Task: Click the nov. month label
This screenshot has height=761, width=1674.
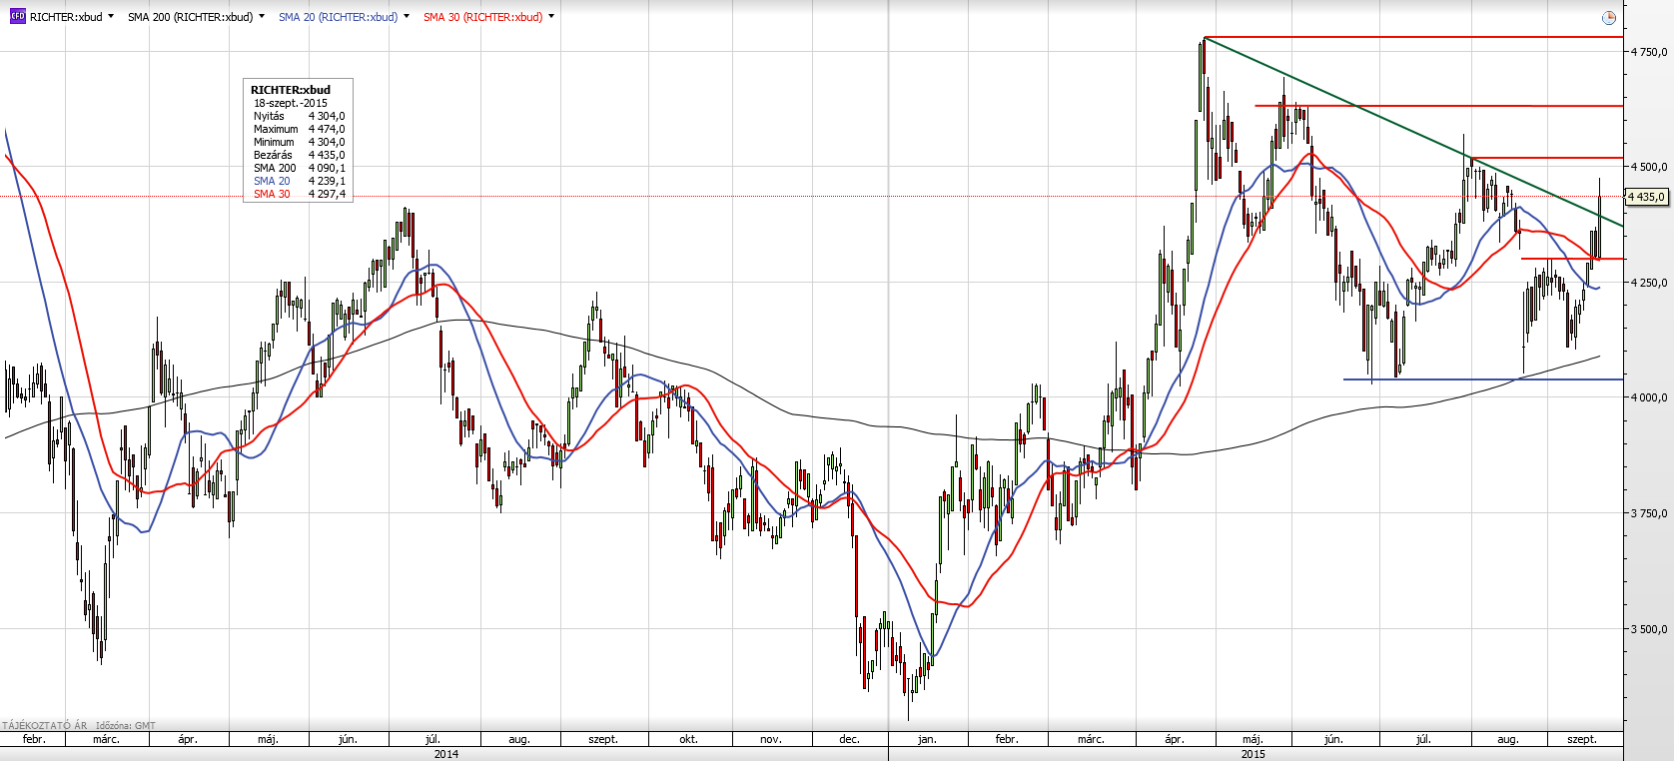Action: coord(770,739)
